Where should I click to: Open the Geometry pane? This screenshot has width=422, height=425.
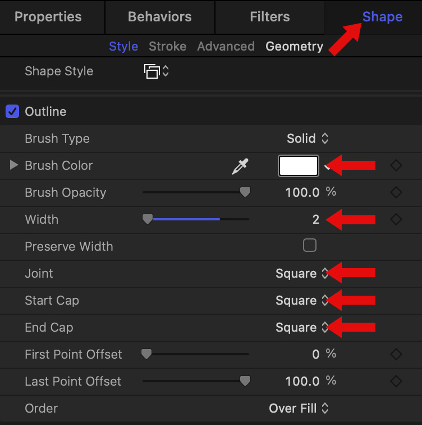click(294, 47)
